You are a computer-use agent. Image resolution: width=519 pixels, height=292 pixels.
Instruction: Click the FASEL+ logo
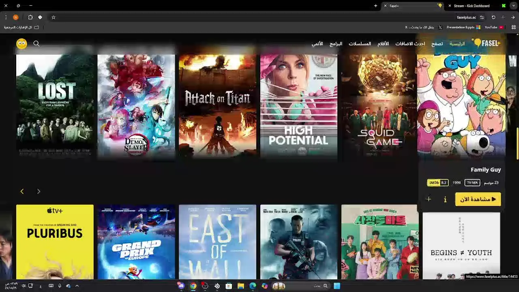point(487,43)
